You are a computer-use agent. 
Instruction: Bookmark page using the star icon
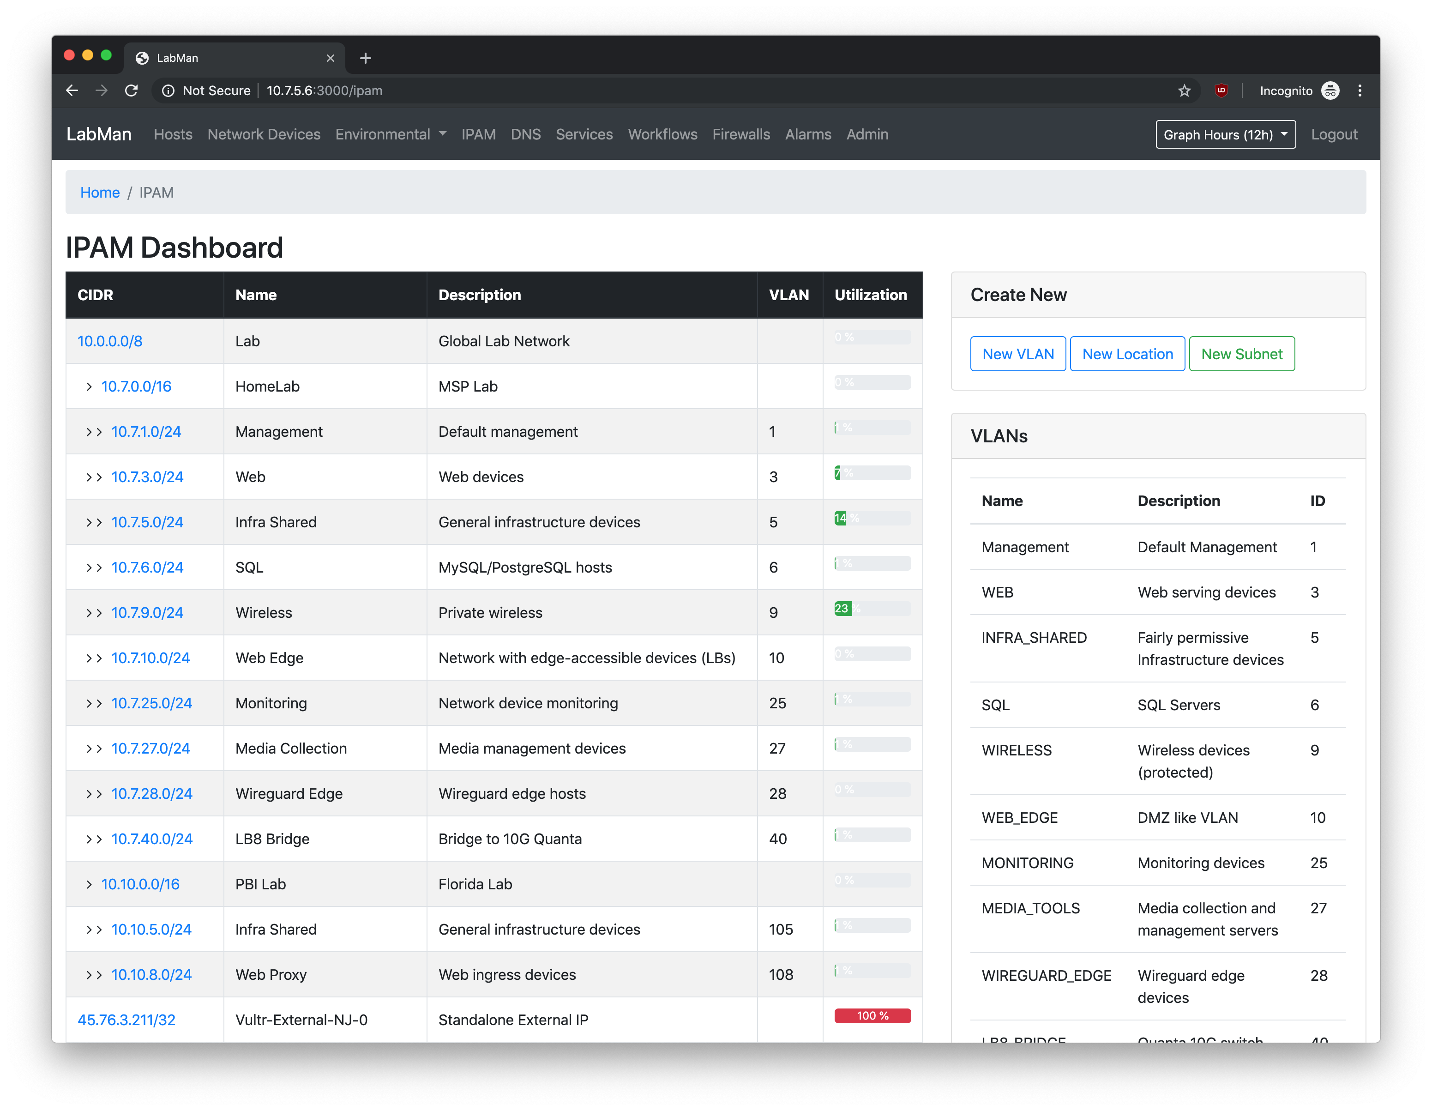pos(1184,91)
